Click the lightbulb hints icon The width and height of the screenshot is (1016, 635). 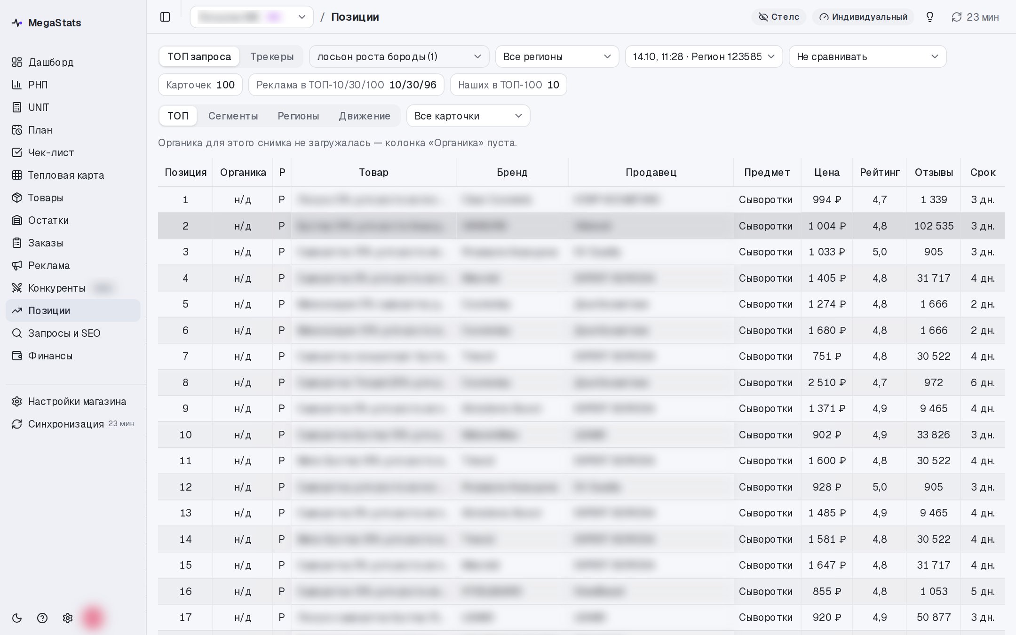tap(930, 17)
